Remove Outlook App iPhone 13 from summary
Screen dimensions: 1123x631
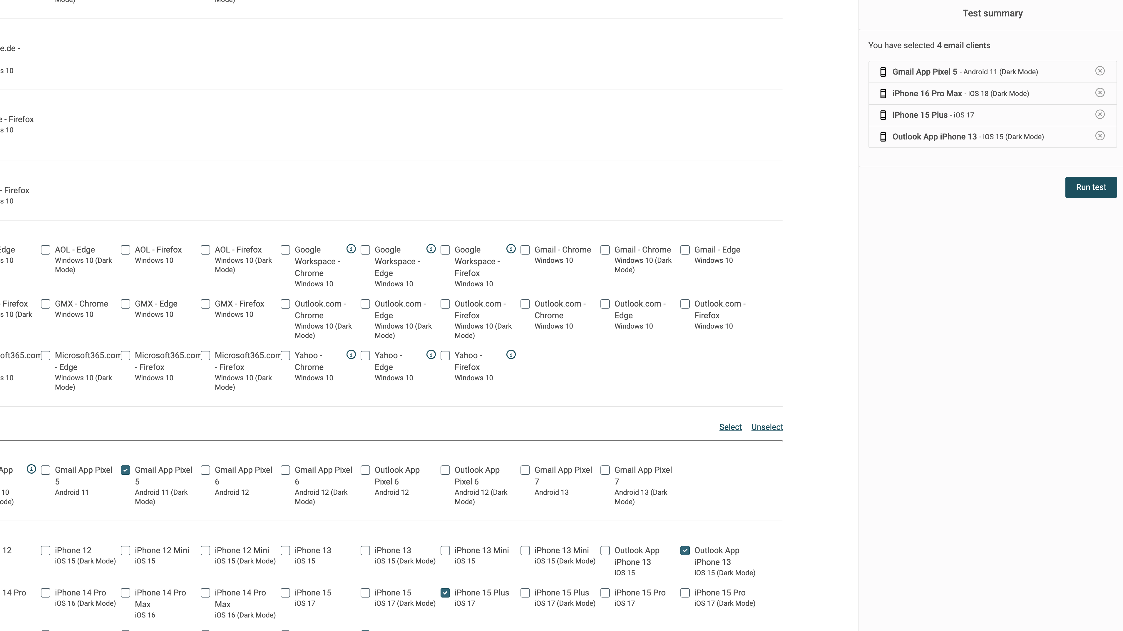[1100, 136]
